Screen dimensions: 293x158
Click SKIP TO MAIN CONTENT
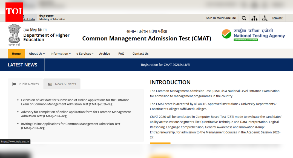click(x=221, y=18)
